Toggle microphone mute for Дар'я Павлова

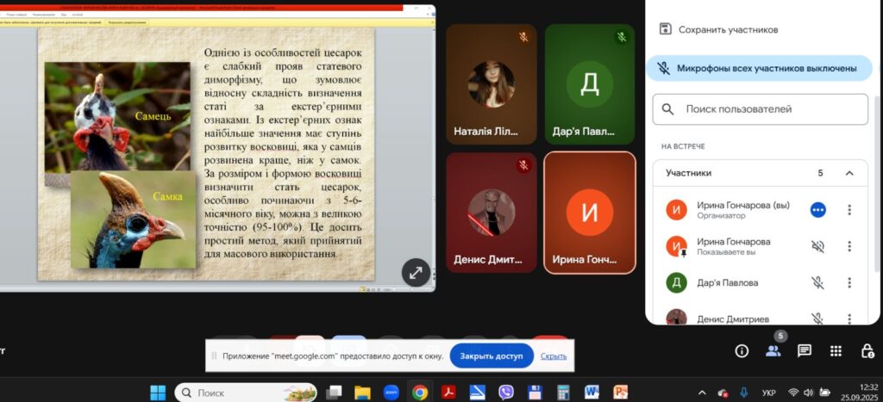[x=817, y=282]
